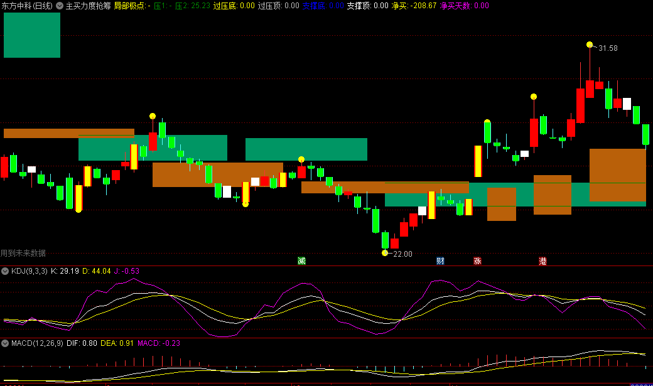Viewport: 653px width, 386px height.
Task: Click the K: 29.19 reading
Action: (x=65, y=271)
